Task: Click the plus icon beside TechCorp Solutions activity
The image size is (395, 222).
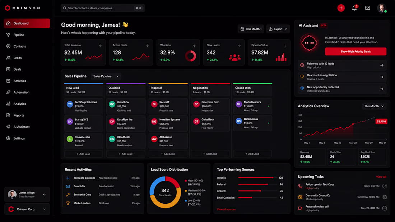Action: pyautogui.click(x=68, y=178)
